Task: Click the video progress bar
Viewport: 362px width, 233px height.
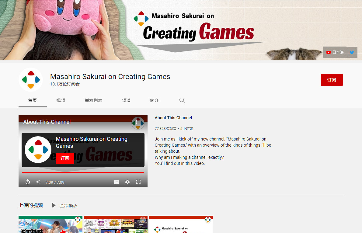Action: click(83, 173)
